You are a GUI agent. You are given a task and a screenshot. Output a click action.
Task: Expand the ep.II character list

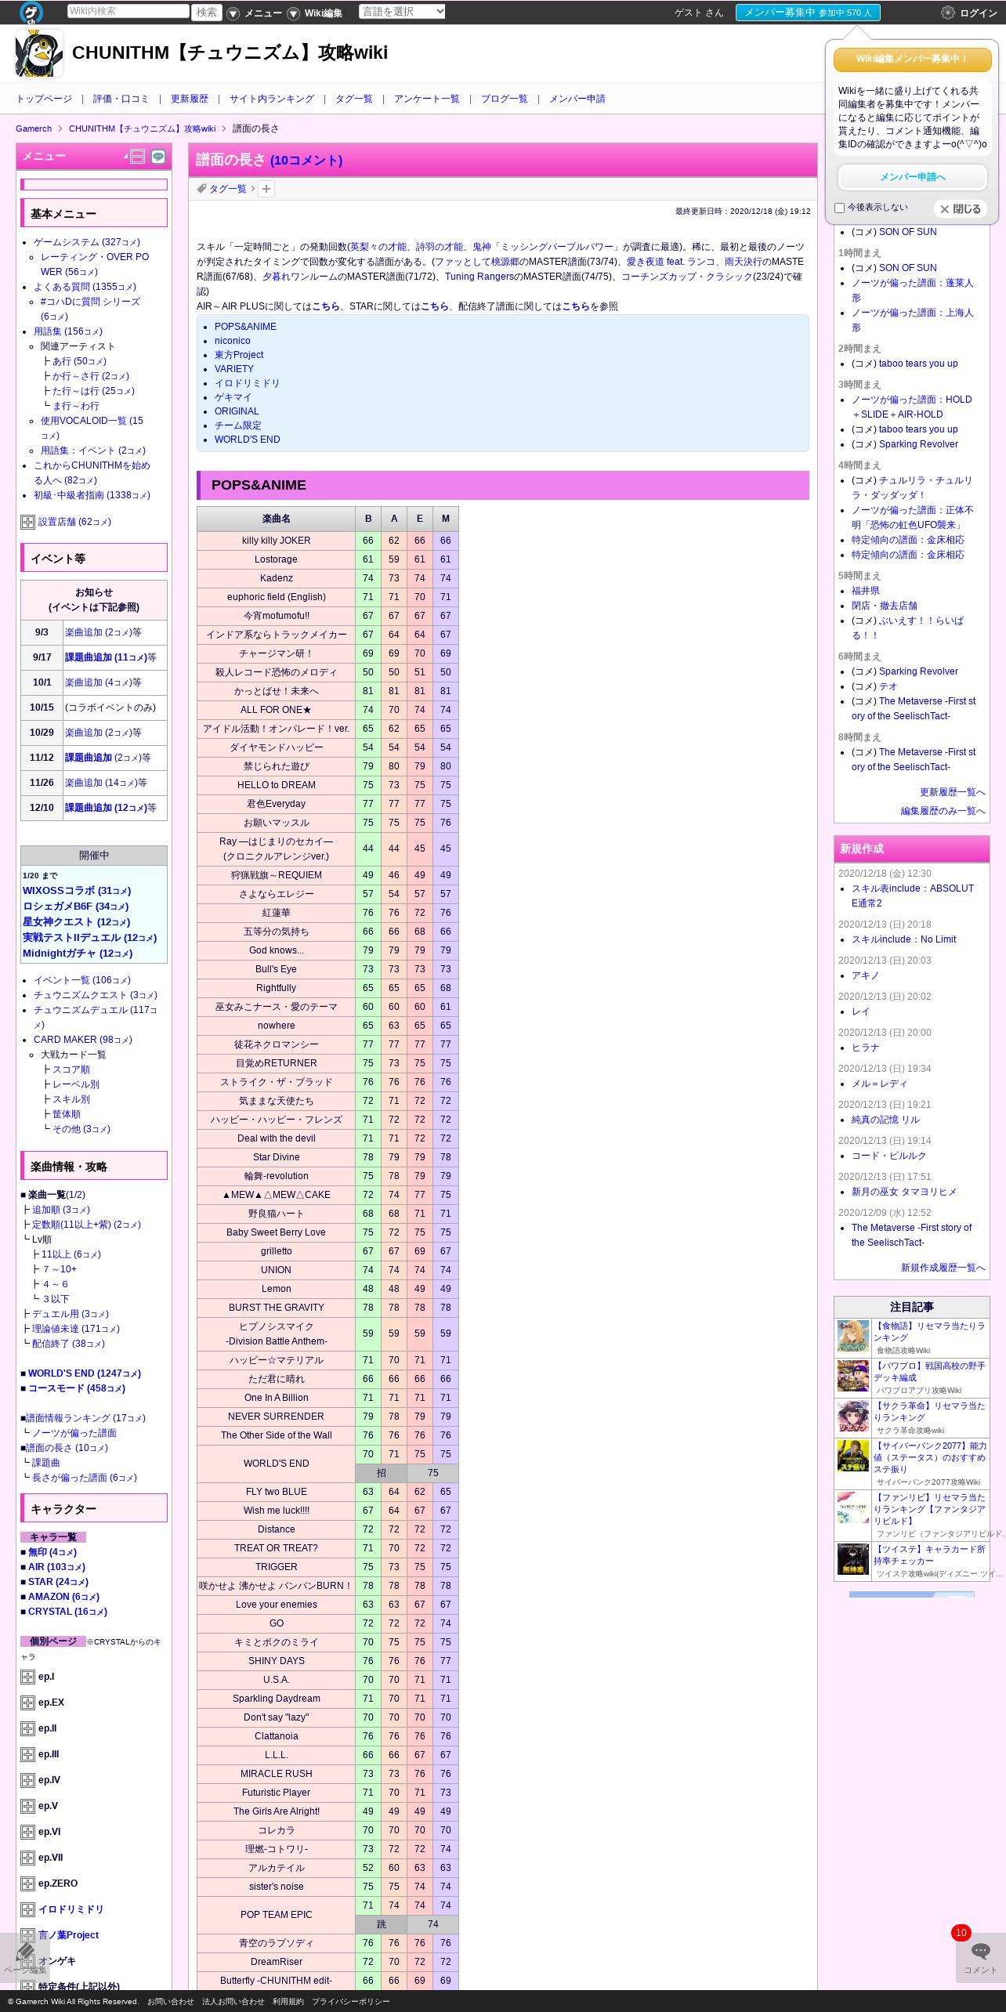tap(27, 1728)
